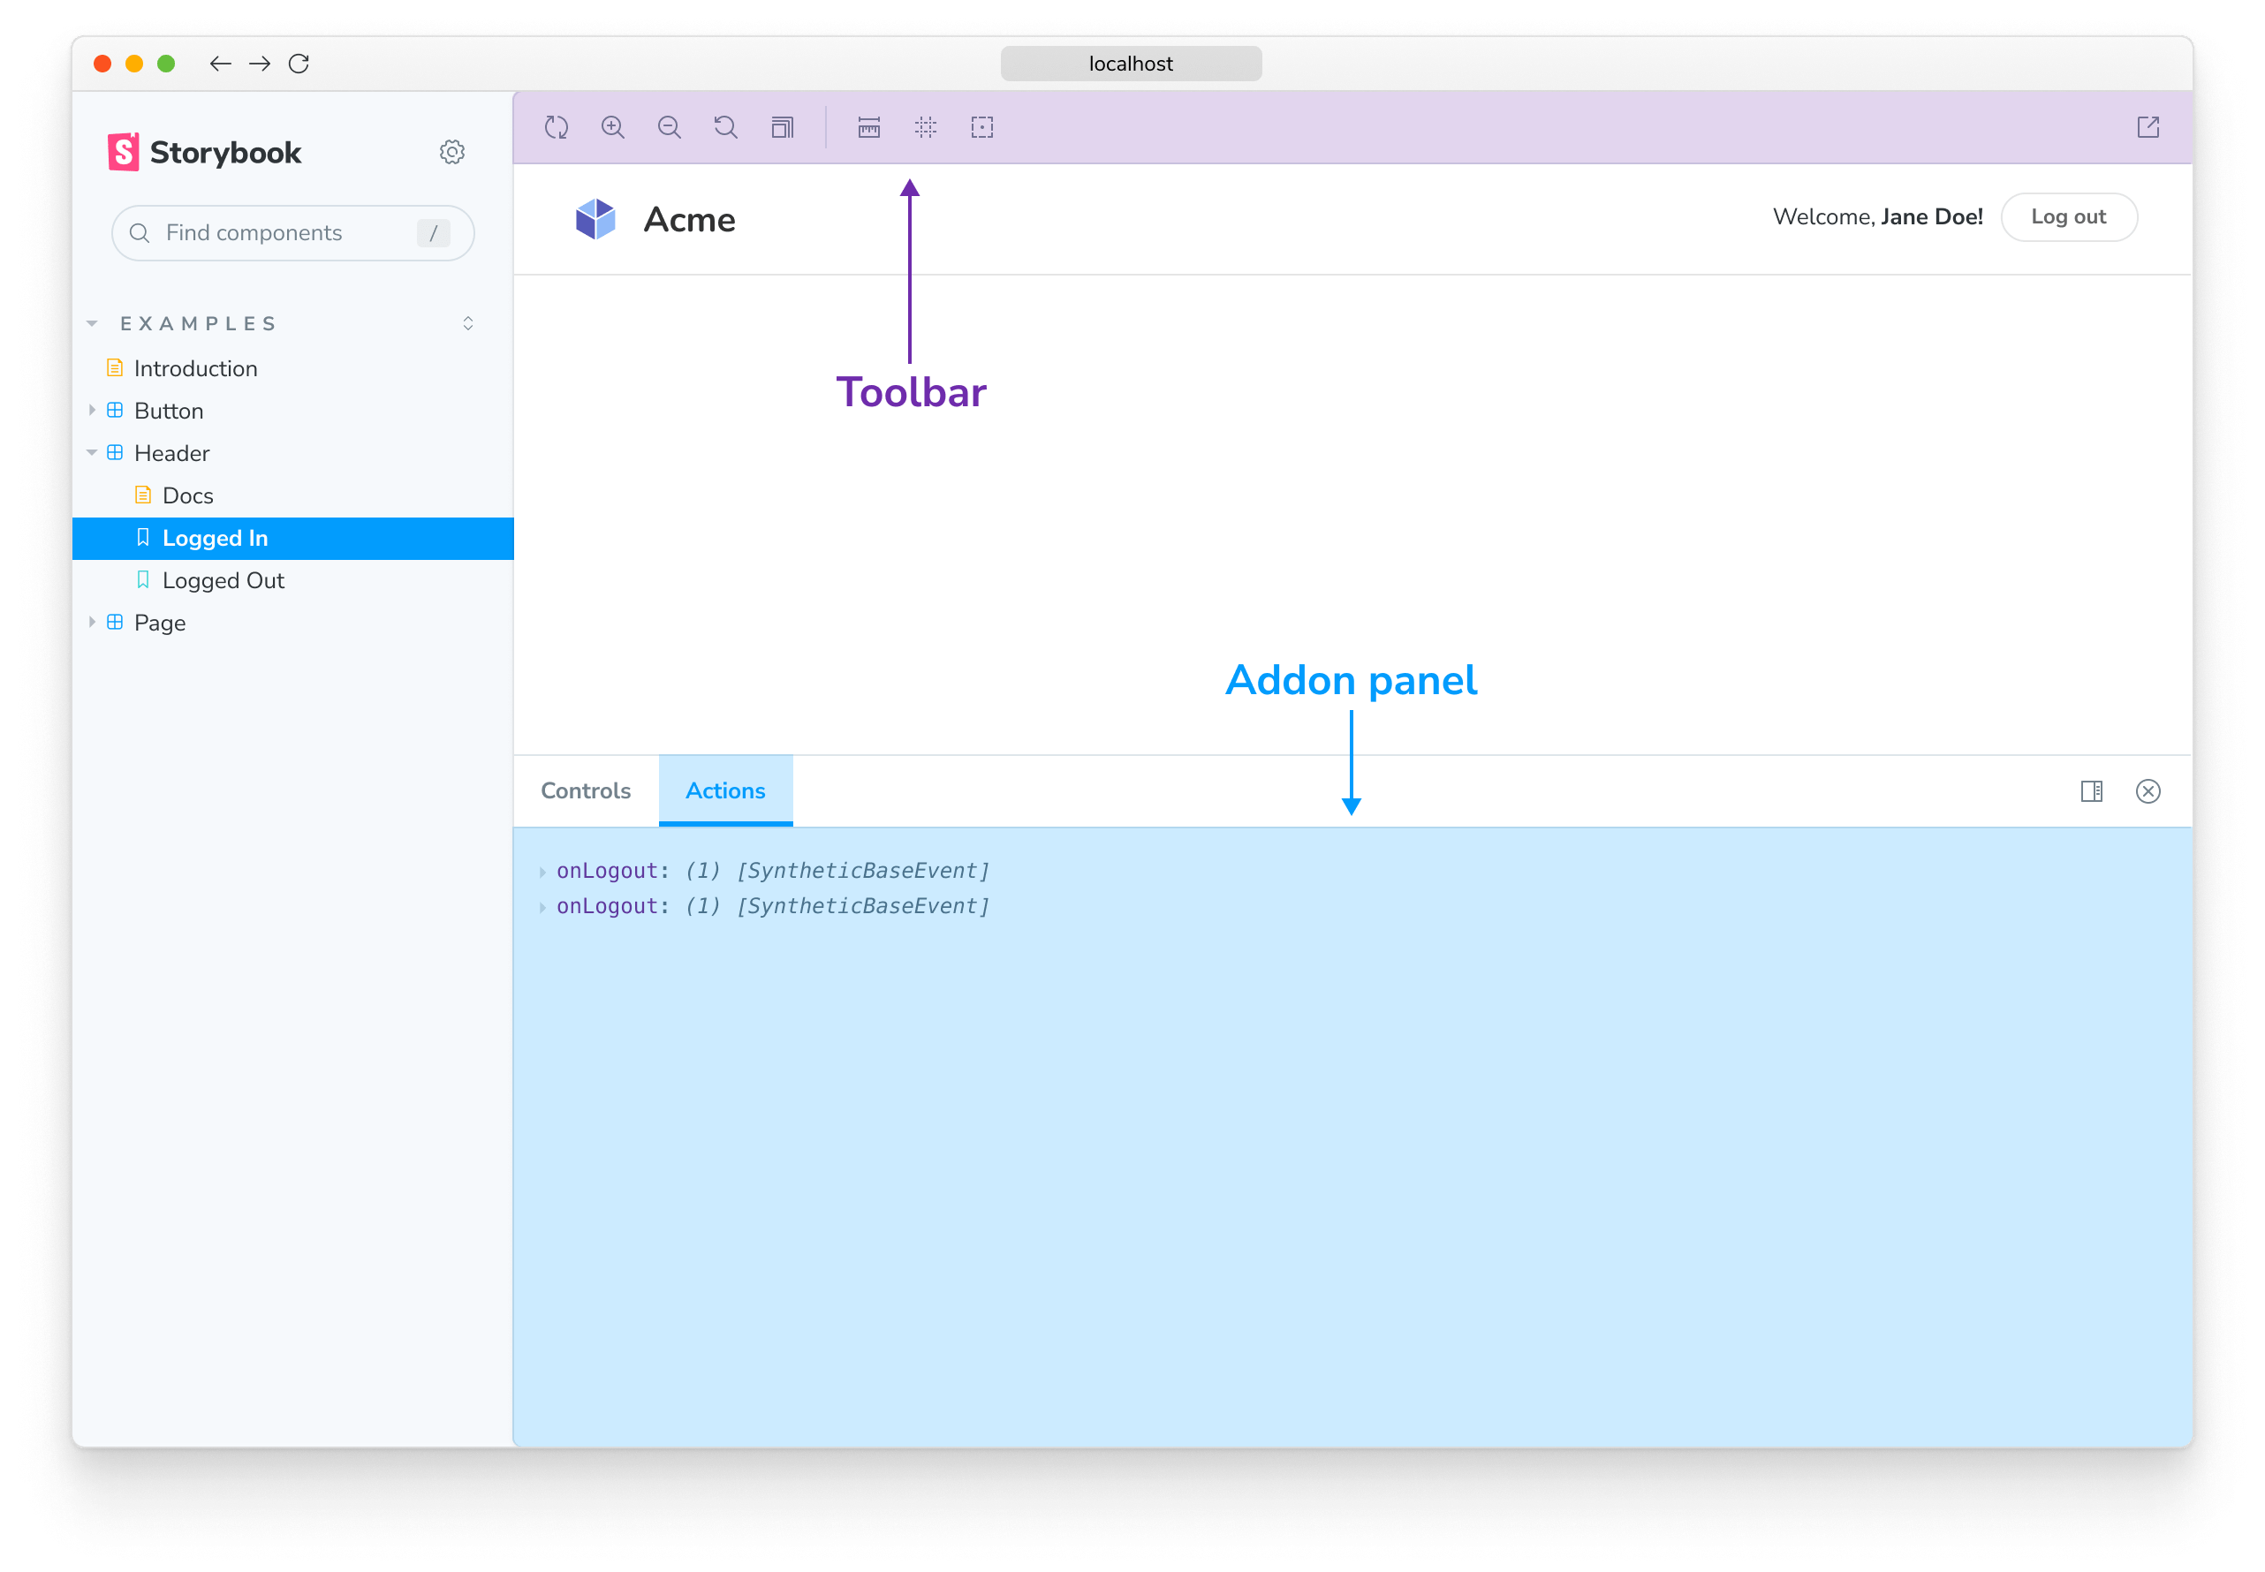Image resolution: width=2265 pixels, height=1572 pixels.
Task: Open the Logged Out story
Action: 223,580
